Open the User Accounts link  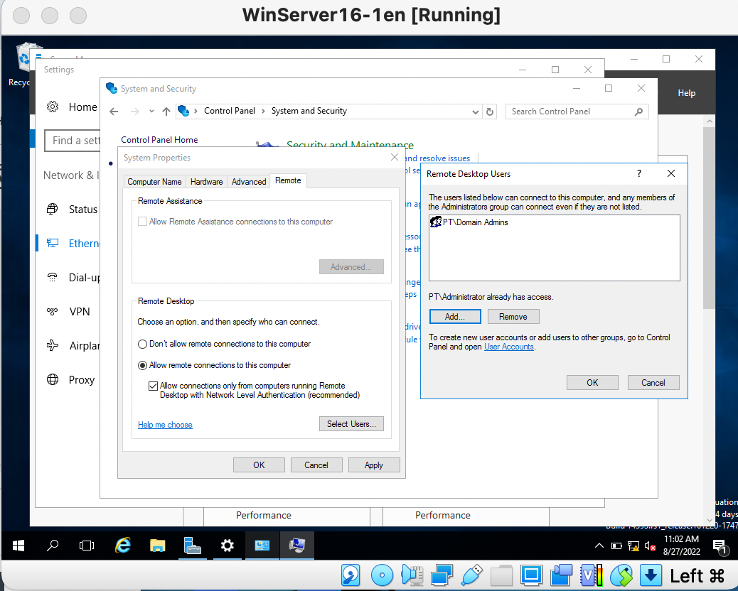click(x=509, y=347)
